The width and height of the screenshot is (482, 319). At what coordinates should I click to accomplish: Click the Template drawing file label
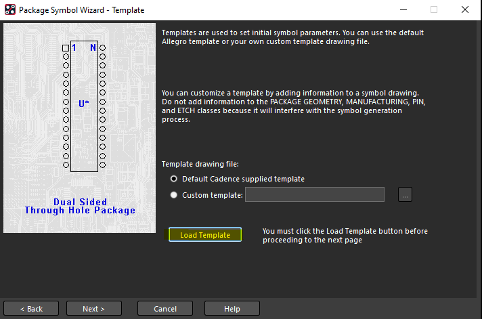coord(200,164)
